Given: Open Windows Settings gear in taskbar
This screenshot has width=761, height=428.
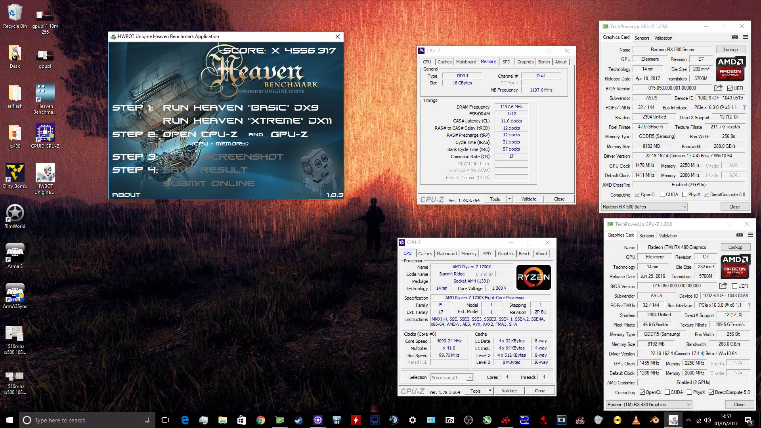Looking at the screenshot, I should [412, 420].
